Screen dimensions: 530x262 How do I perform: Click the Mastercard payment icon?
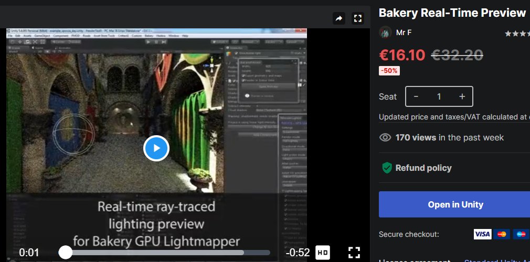[502, 234]
